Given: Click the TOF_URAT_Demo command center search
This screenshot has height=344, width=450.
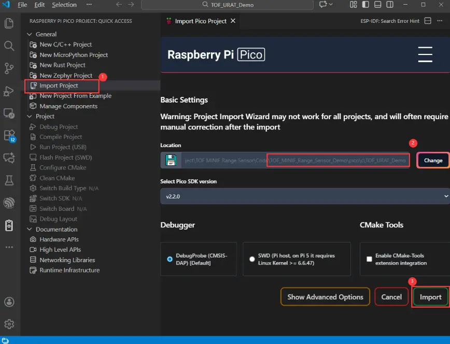Looking at the screenshot, I should click(x=227, y=5).
